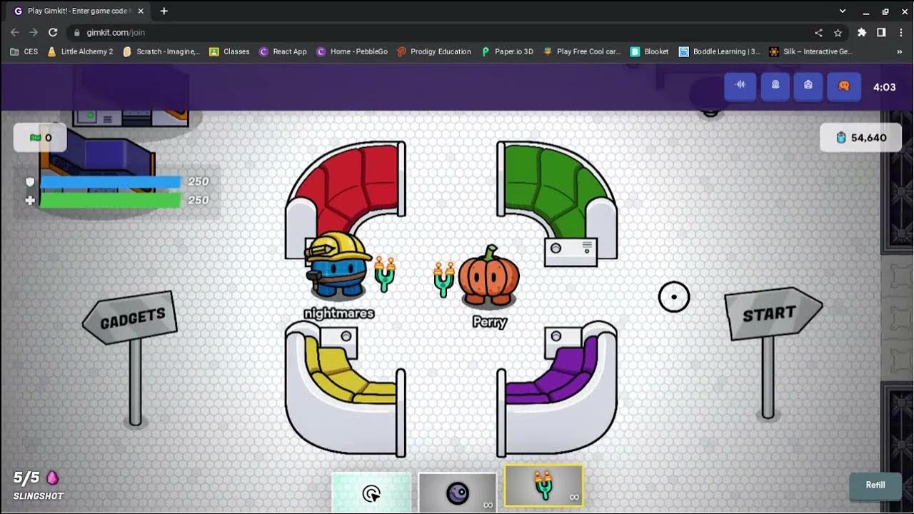Open the Prodigy Education bookmark
Viewport: 914px width, 514px height.
(x=434, y=51)
